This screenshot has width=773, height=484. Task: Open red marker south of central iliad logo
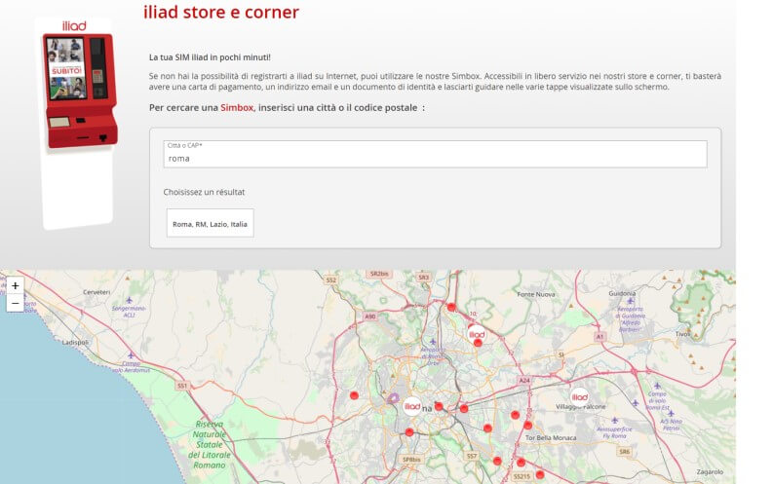[x=409, y=432]
